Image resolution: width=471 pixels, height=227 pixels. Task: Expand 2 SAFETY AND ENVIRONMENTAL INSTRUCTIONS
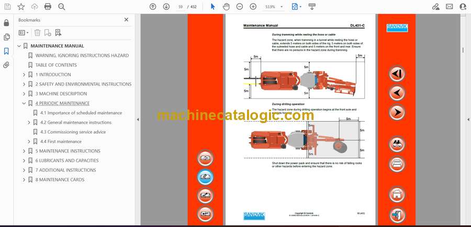[x=24, y=84]
